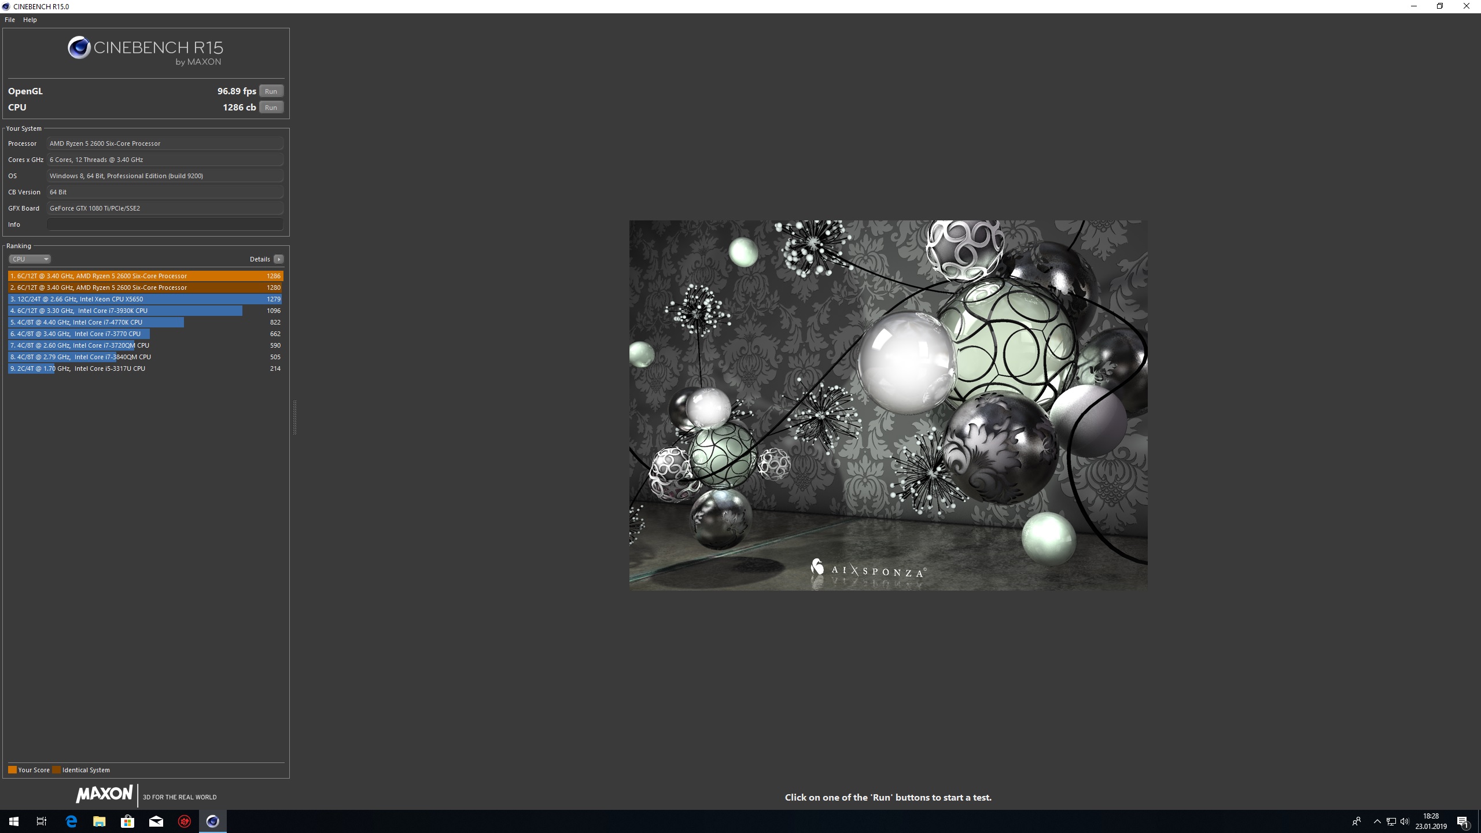Open File Explorer from taskbar
This screenshot has height=833, width=1481.
[100, 821]
